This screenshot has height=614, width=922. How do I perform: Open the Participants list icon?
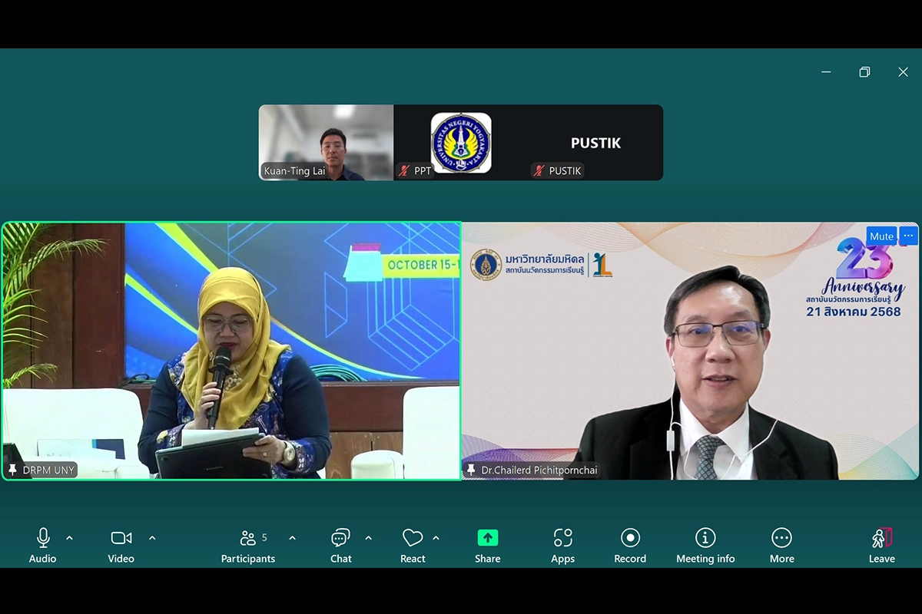[247, 538]
